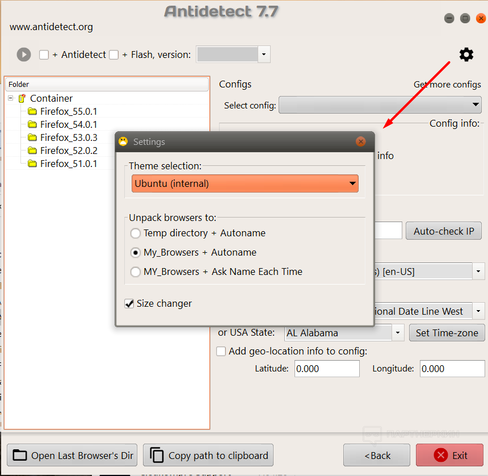
Task: Go back with the < Back button
Action: [377, 455]
